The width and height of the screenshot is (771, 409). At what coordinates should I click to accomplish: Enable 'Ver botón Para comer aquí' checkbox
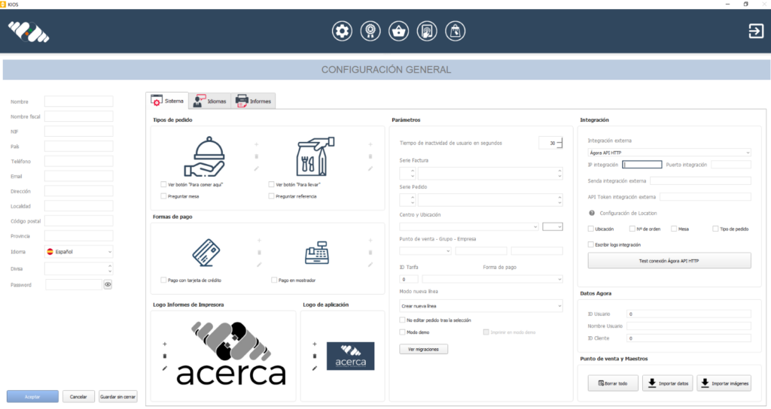coord(163,185)
